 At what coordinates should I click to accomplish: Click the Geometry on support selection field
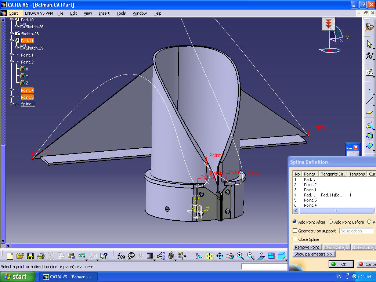coord(356,231)
